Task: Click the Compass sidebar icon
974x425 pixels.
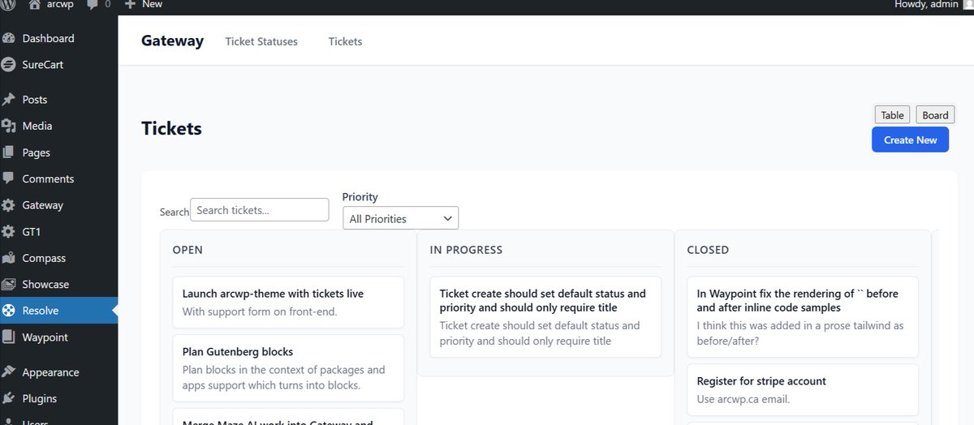Action: pyautogui.click(x=9, y=258)
